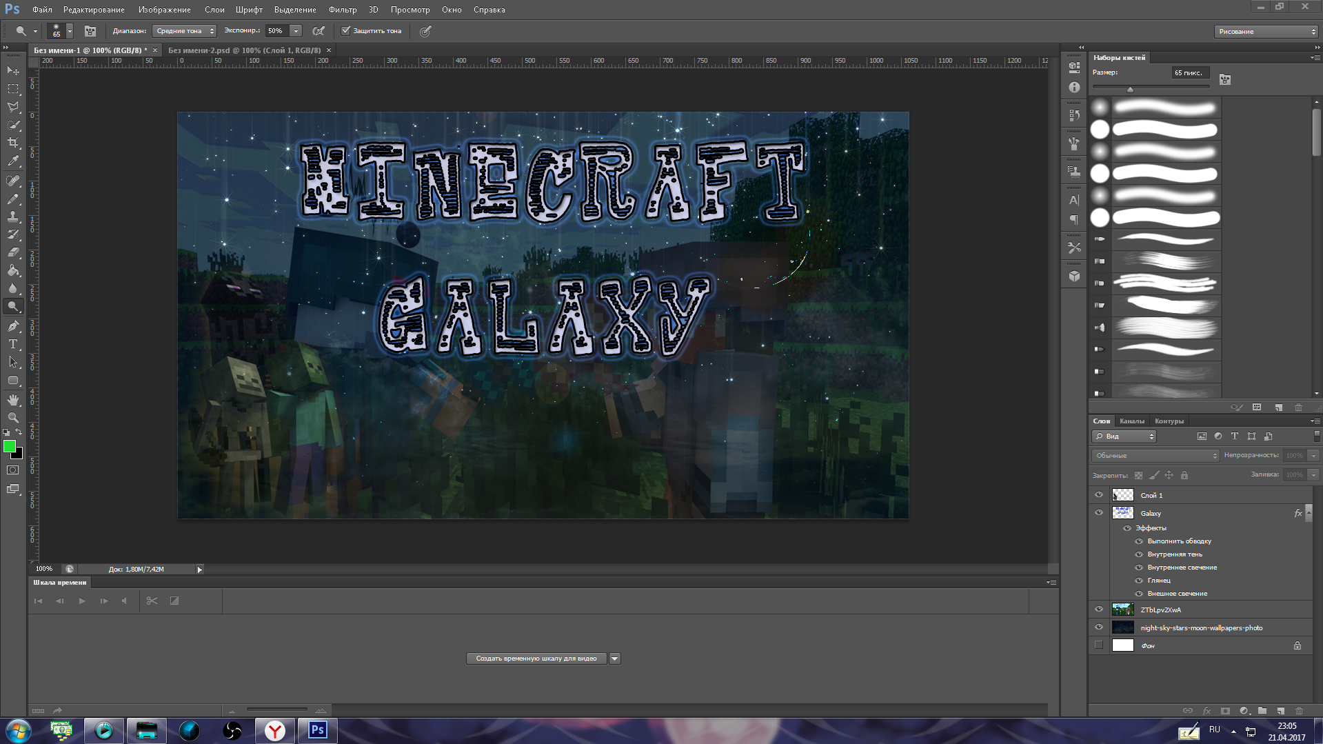Open brush panel toggle in options bar

(x=90, y=31)
